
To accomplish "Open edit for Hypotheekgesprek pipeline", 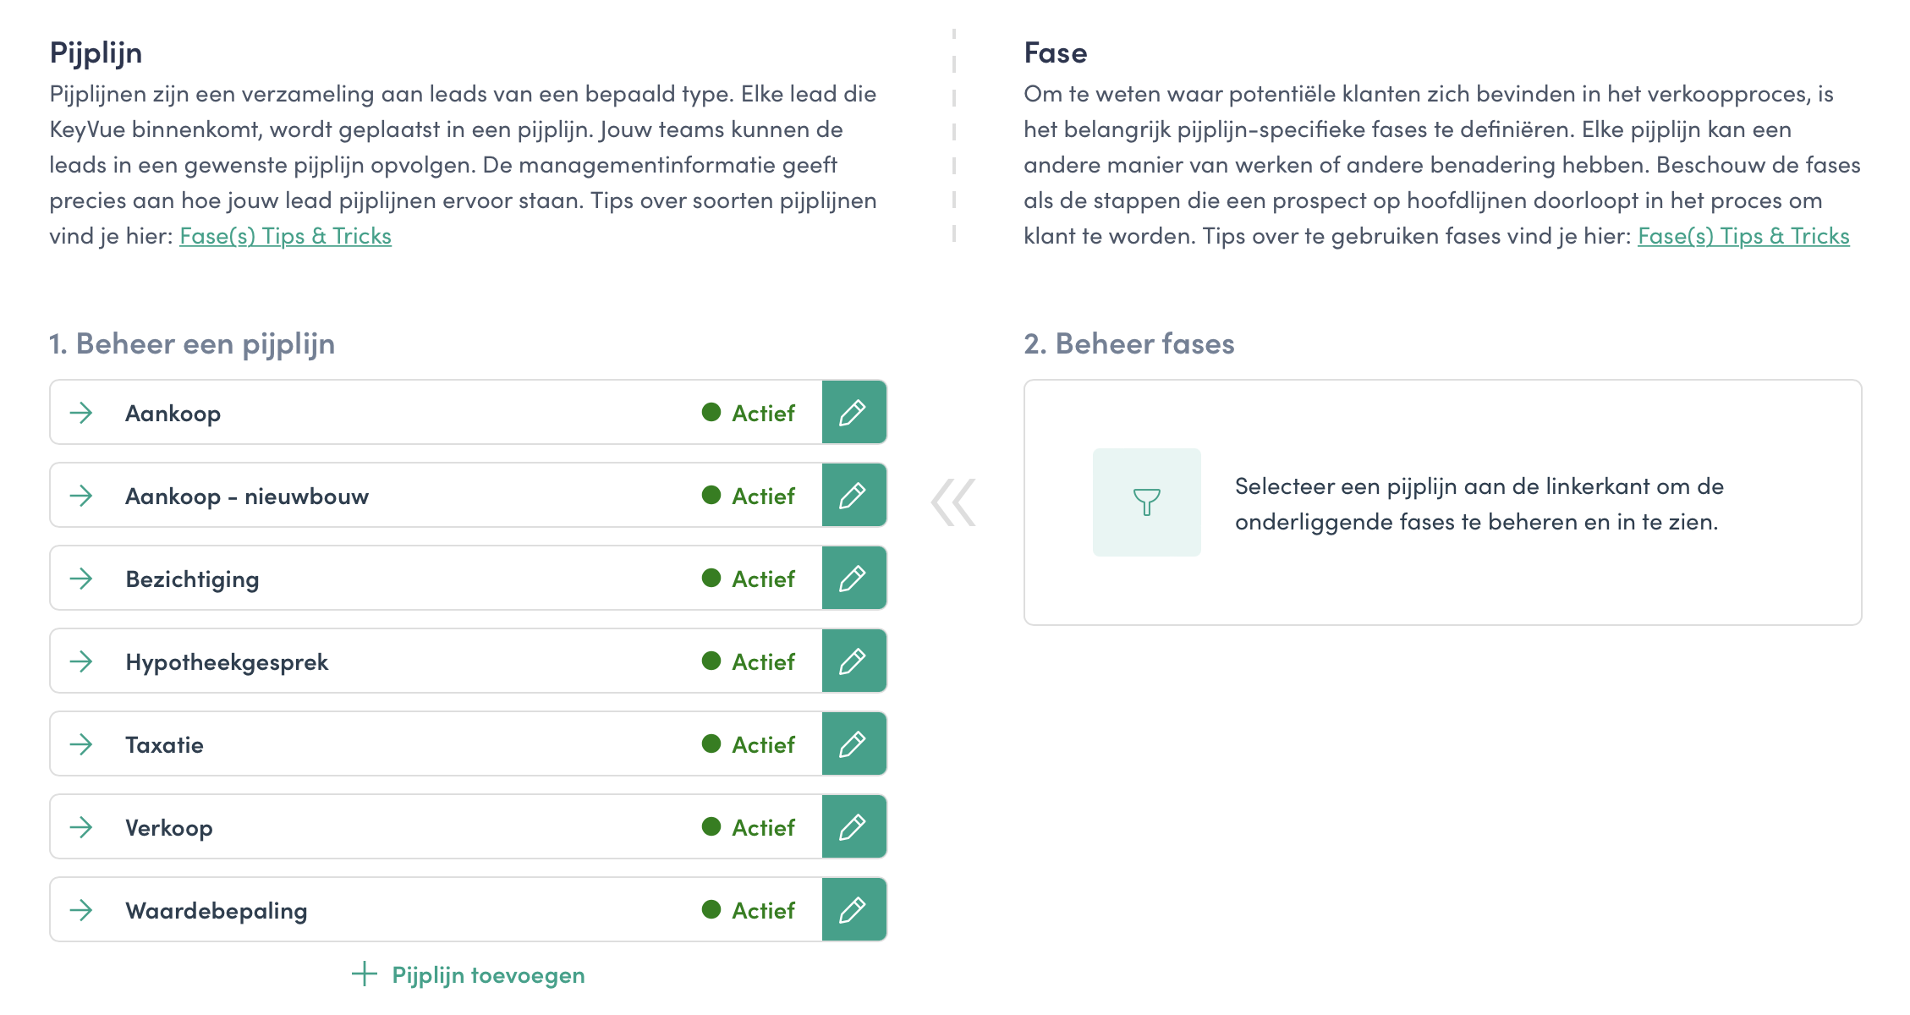I will (x=853, y=661).
